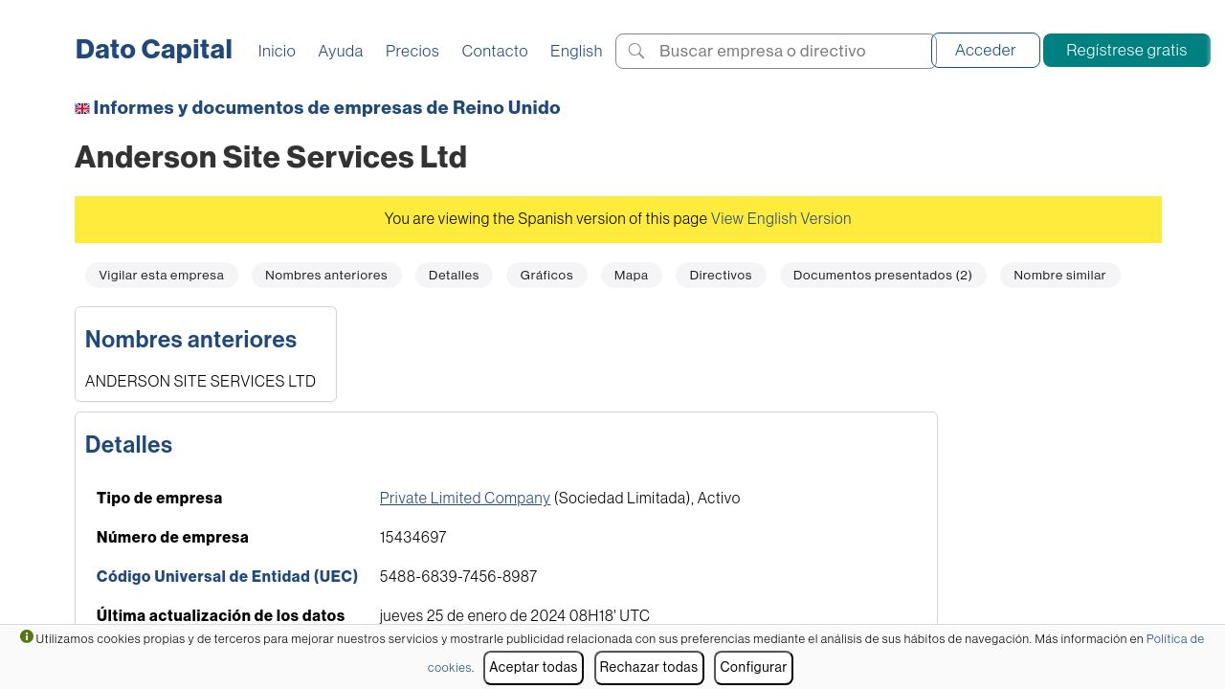Image resolution: width=1225 pixels, height=689 pixels.
Task: Open the Private Limited Company link
Action: pyautogui.click(x=465, y=498)
